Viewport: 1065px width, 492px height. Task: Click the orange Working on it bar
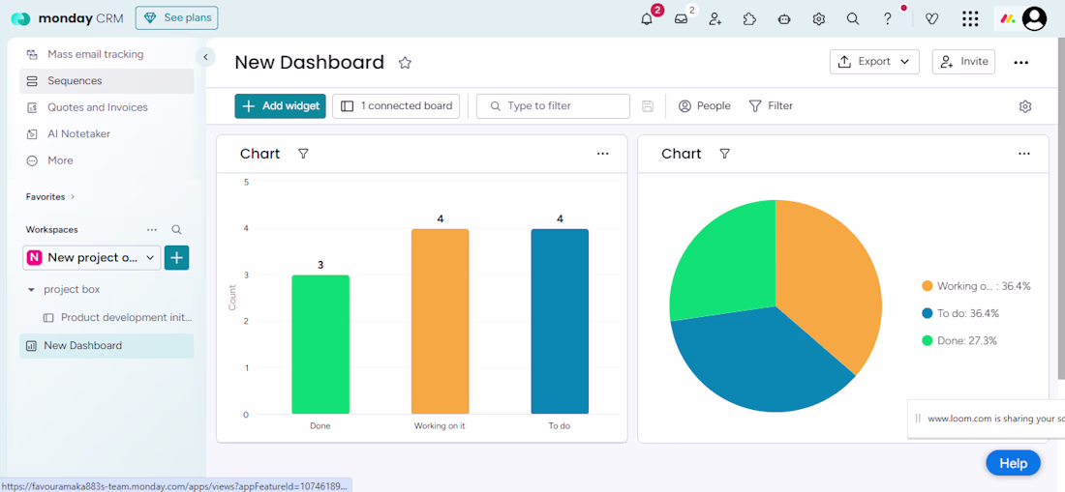pyautogui.click(x=441, y=321)
